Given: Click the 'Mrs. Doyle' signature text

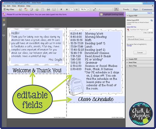Looking at the screenshot, I should (x=55, y=60).
